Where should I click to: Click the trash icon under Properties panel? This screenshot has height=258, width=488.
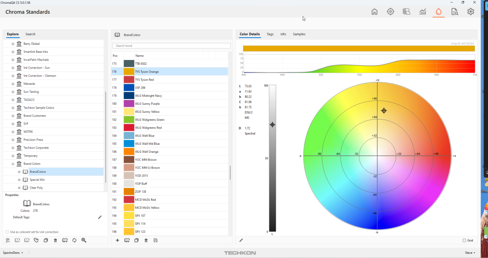tap(55, 240)
